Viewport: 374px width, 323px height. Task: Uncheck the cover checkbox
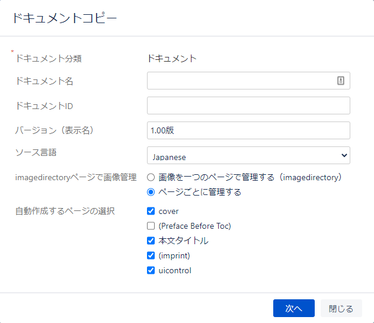point(151,211)
